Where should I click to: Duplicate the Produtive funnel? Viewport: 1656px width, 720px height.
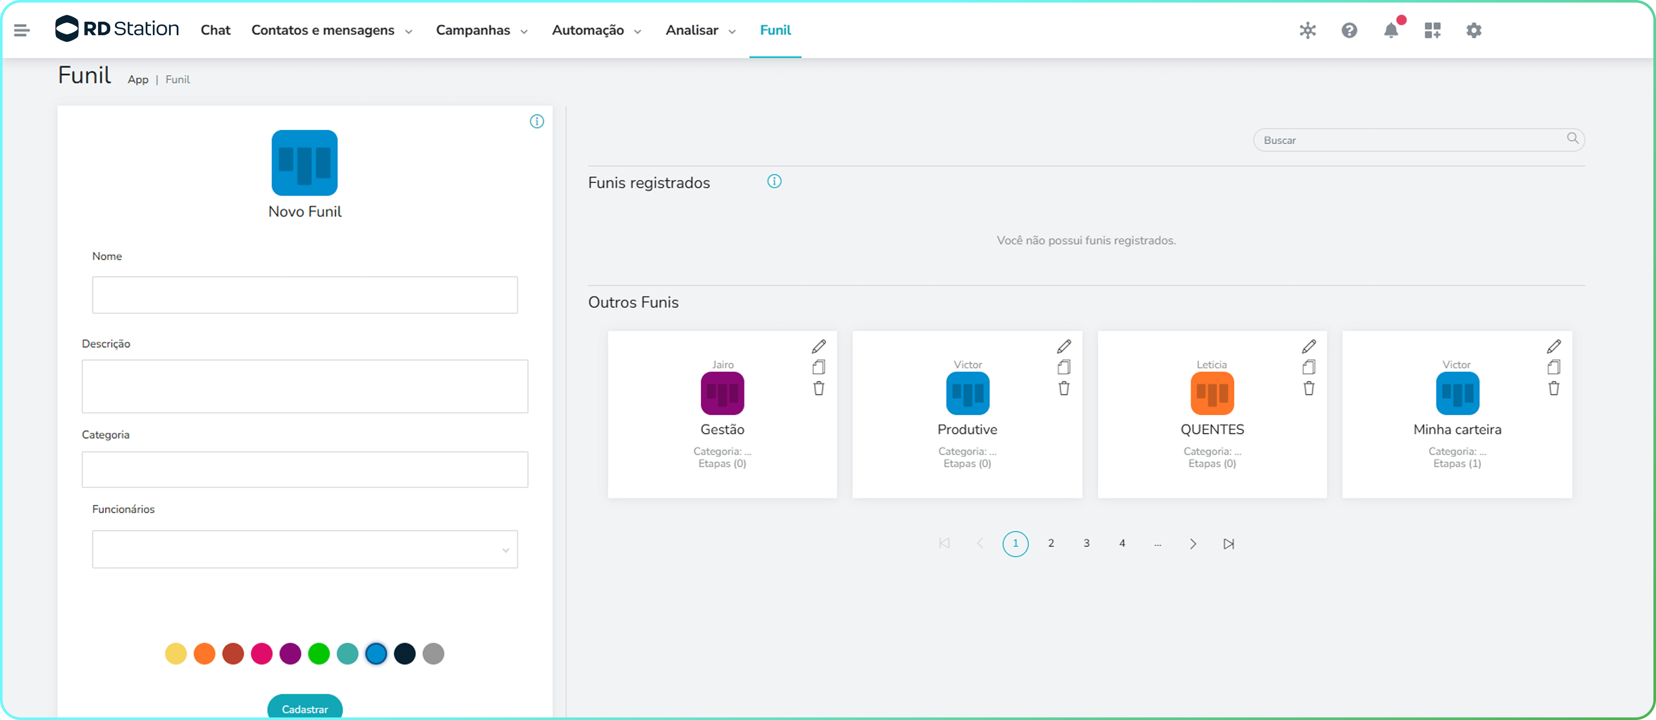tap(1064, 367)
